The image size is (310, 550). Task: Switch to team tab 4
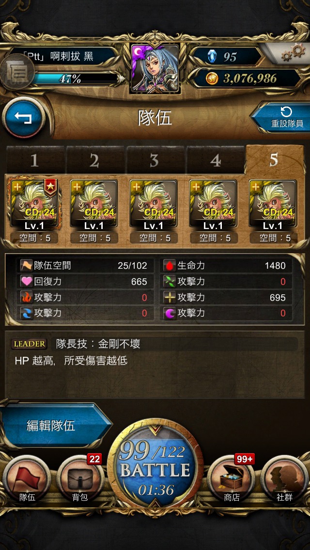tap(215, 160)
